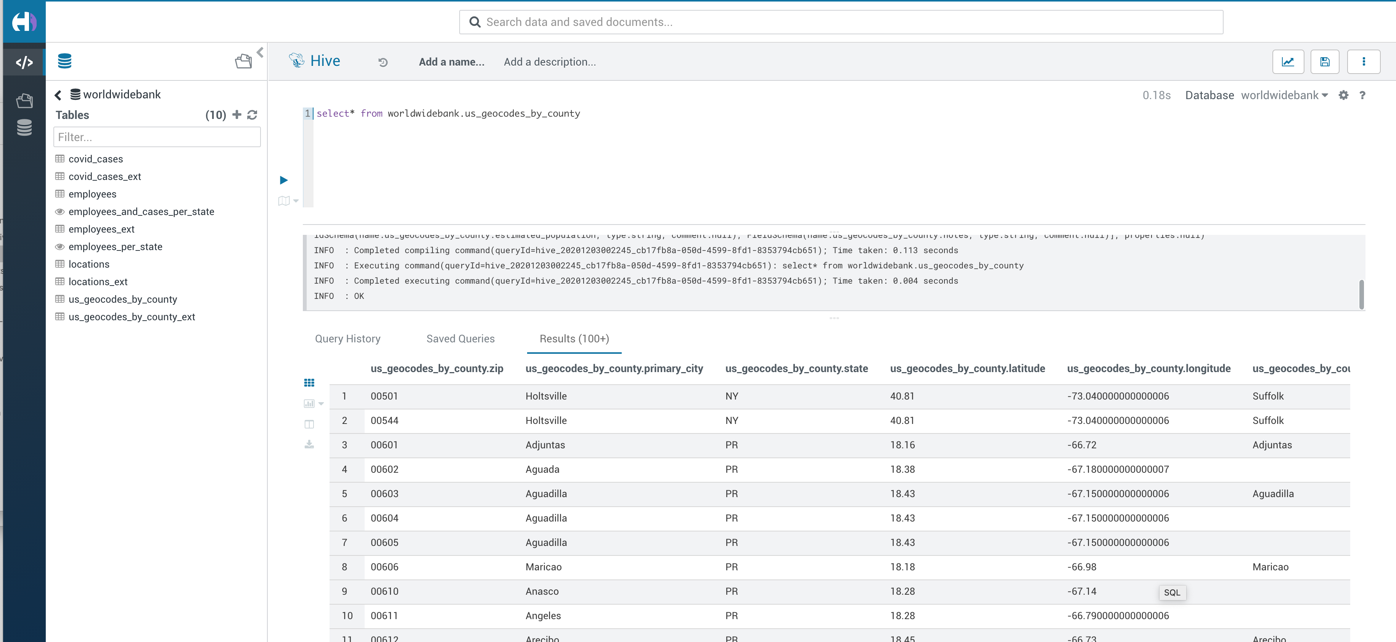Switch to the Query History tab
Image resolution: width=1396 pixels, height=642 pixels.
[347, 338]
